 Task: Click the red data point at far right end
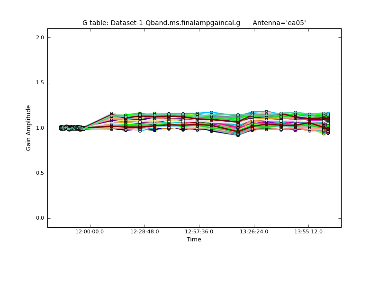328,133
